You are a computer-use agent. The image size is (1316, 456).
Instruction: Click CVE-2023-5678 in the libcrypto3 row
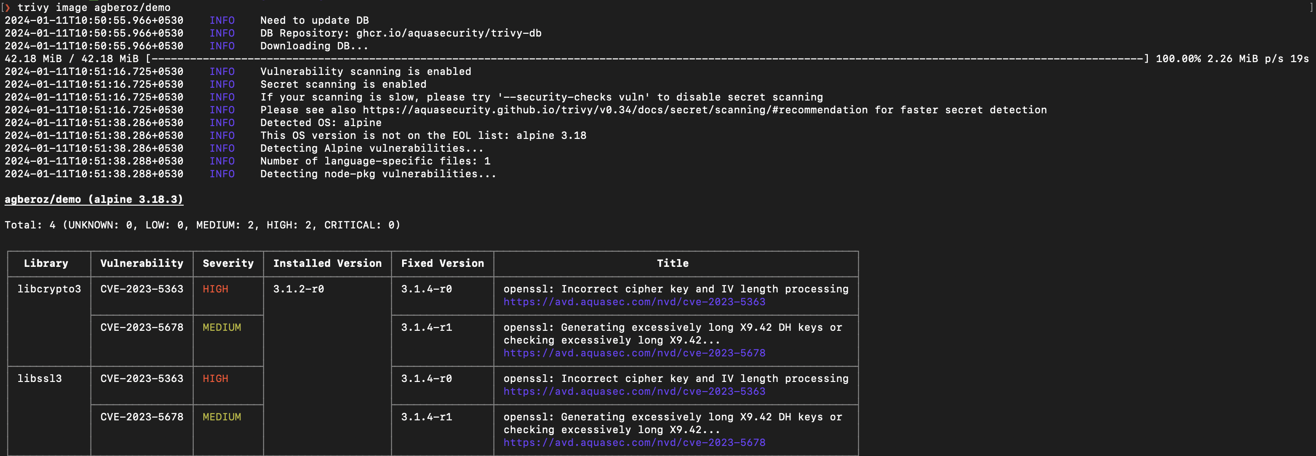tap(142, 327)
